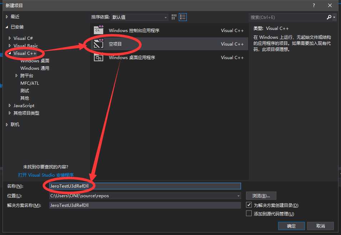
Task: Click 取消 button
Action: (321, 226)
